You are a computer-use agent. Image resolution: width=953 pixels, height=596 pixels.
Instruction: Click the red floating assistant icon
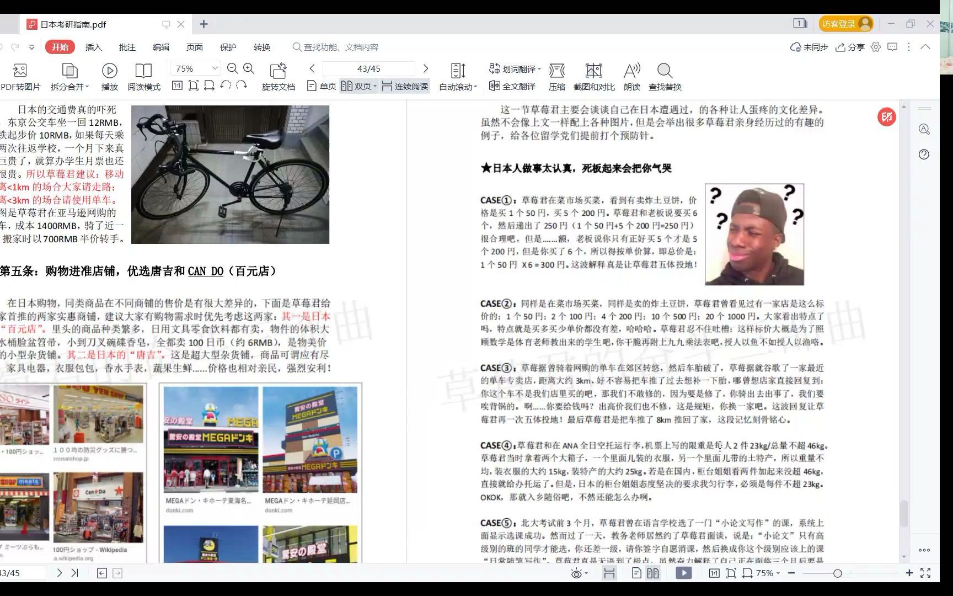pos(887,117)
